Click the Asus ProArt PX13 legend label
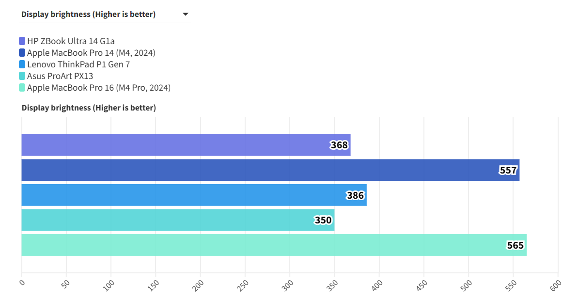Screen dimensions: 578x300 [x=60, y=76]
